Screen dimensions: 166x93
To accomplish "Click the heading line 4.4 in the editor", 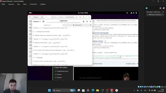I will point(38,58).
